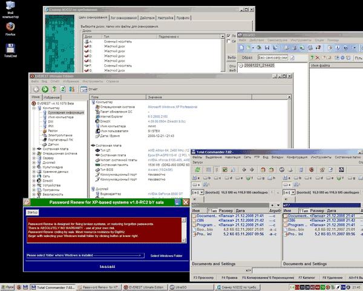Viewport: 363px width, 291px height.
Task: Expand Системная плата node in EVEREST tree
Action: 34,149
